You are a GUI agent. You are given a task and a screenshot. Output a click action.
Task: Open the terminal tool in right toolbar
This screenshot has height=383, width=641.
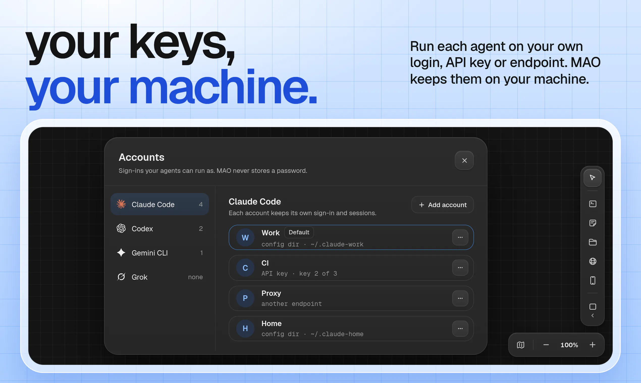[593, 204]
